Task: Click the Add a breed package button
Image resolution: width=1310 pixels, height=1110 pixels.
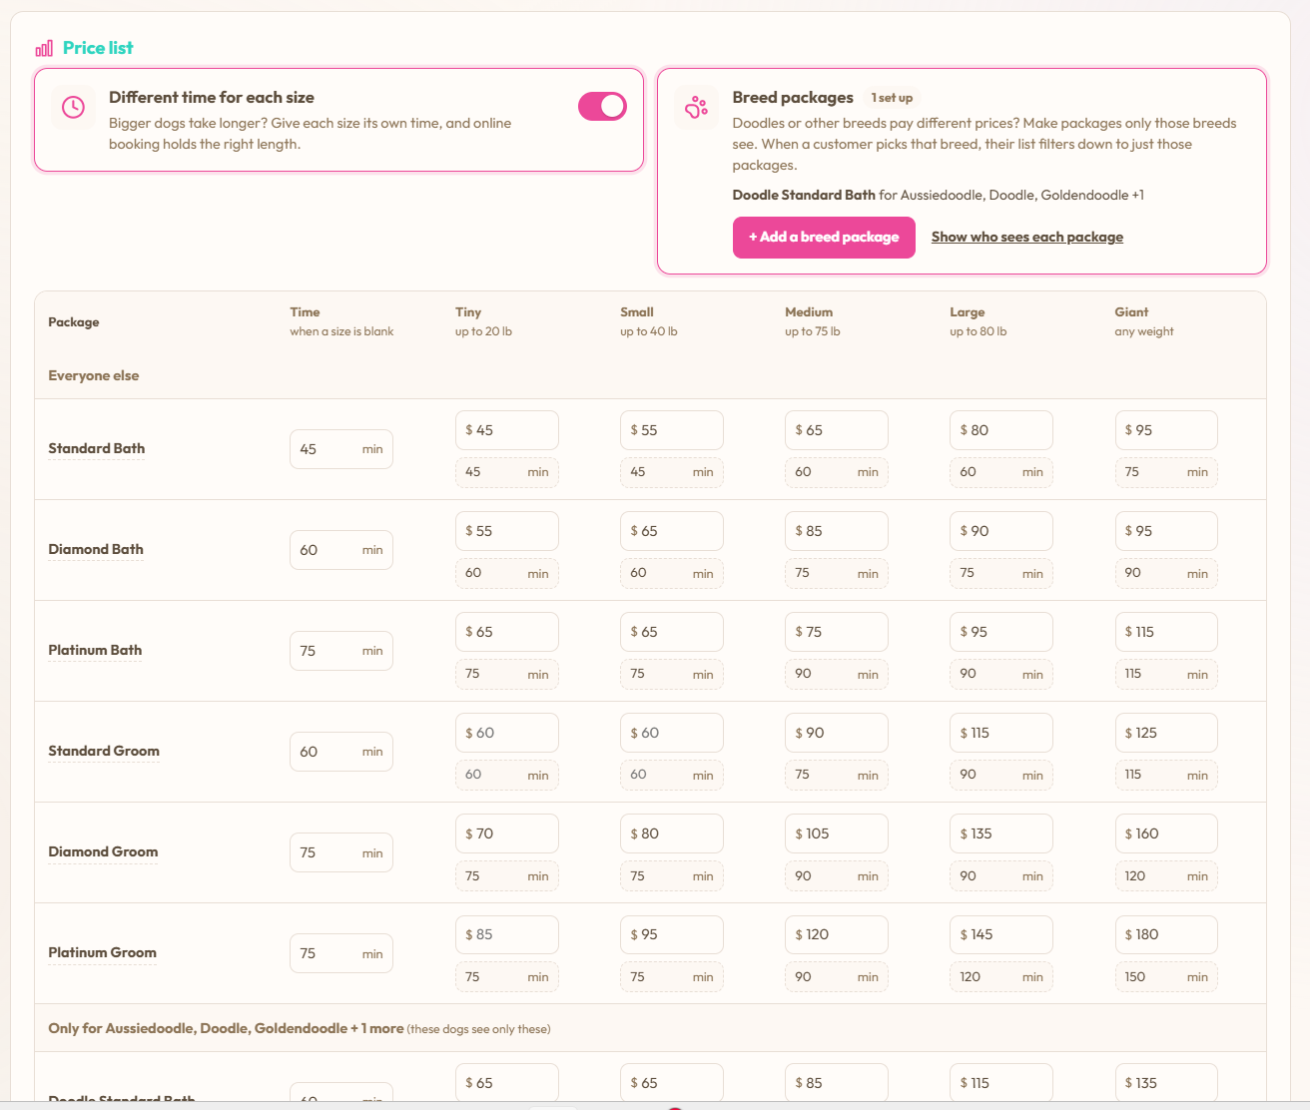Action: (x=824, y=238)
